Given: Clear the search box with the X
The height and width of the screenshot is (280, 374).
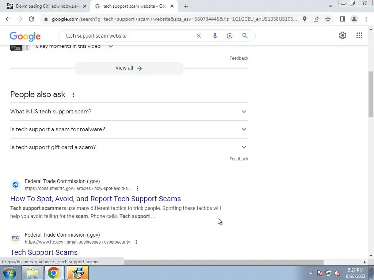Looking at the screenshot, I should pos(198,36).
